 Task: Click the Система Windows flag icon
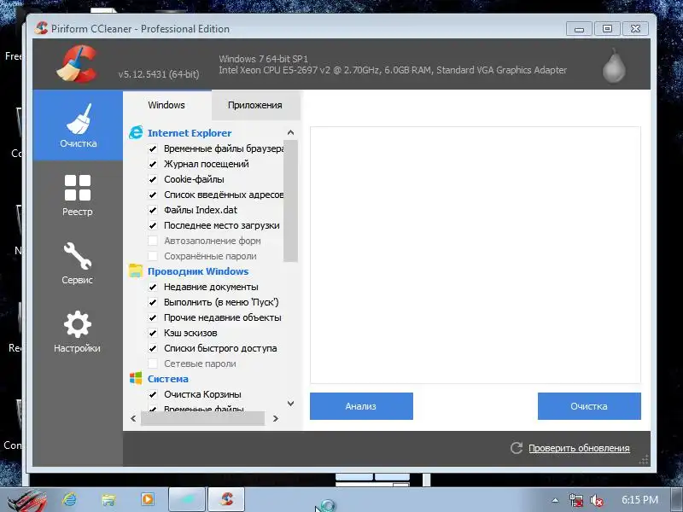click(136, 378)
